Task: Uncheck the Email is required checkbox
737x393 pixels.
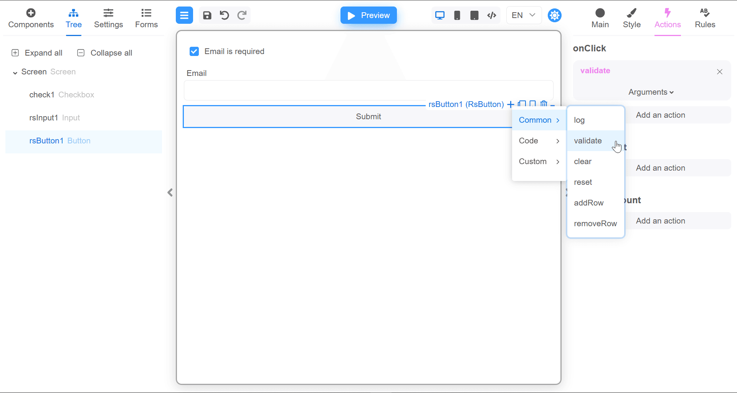Action: 194,51
